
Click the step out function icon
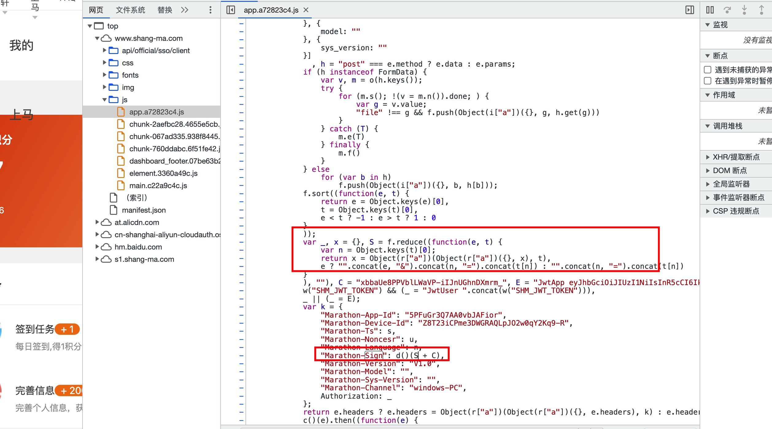[761, 10]
